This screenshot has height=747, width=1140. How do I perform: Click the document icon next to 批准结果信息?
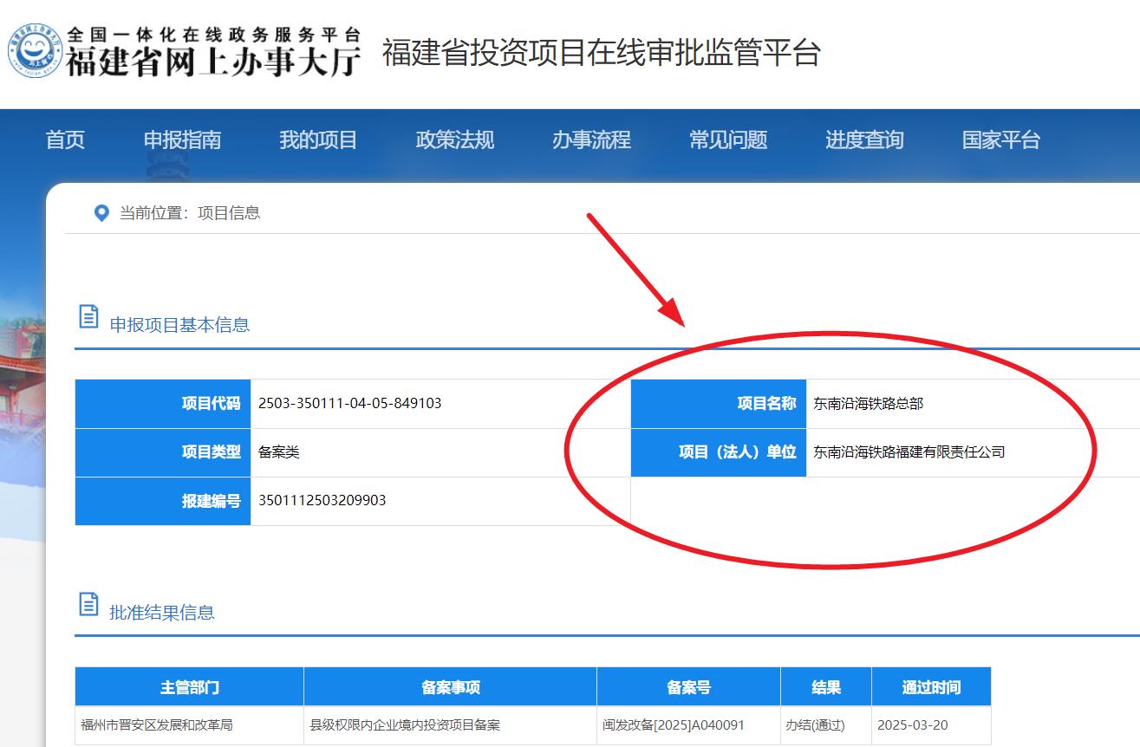click(88, 604)
